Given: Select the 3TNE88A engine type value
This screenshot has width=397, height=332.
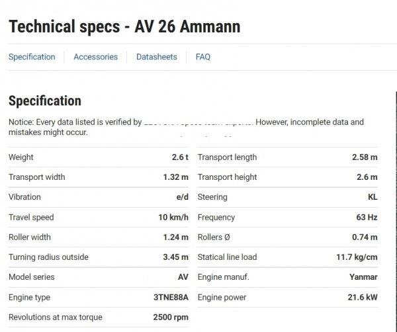Looking at the screenshot, I should 171,298.
